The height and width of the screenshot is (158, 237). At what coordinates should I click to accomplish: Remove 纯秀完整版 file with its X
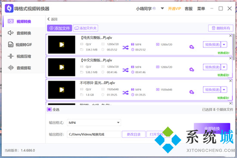231,36
